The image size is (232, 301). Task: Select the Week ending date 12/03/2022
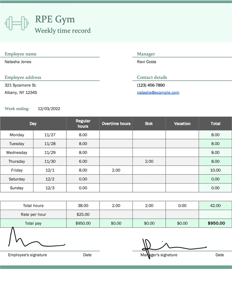pyautogui.click(x=49, y=109)
